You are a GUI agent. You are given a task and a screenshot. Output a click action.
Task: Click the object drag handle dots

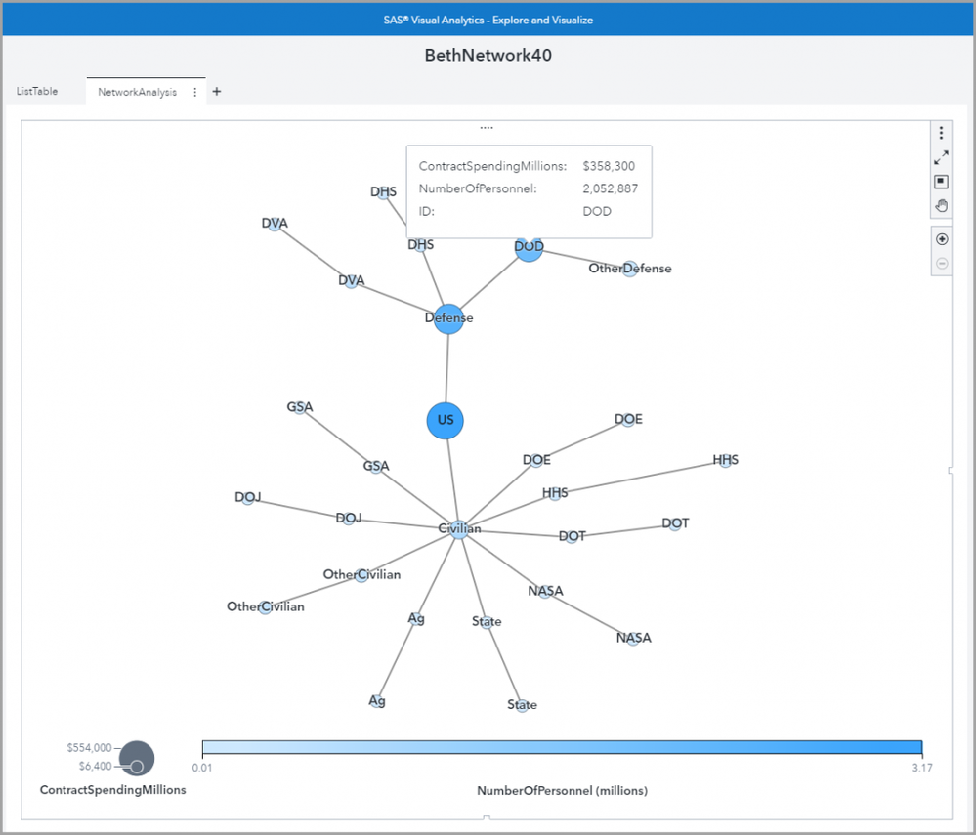(487, 128)
